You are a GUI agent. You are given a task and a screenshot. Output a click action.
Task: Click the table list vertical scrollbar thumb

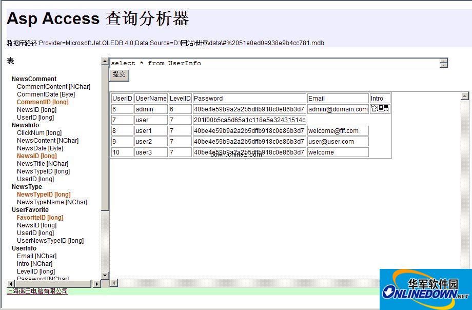(105, 138)
